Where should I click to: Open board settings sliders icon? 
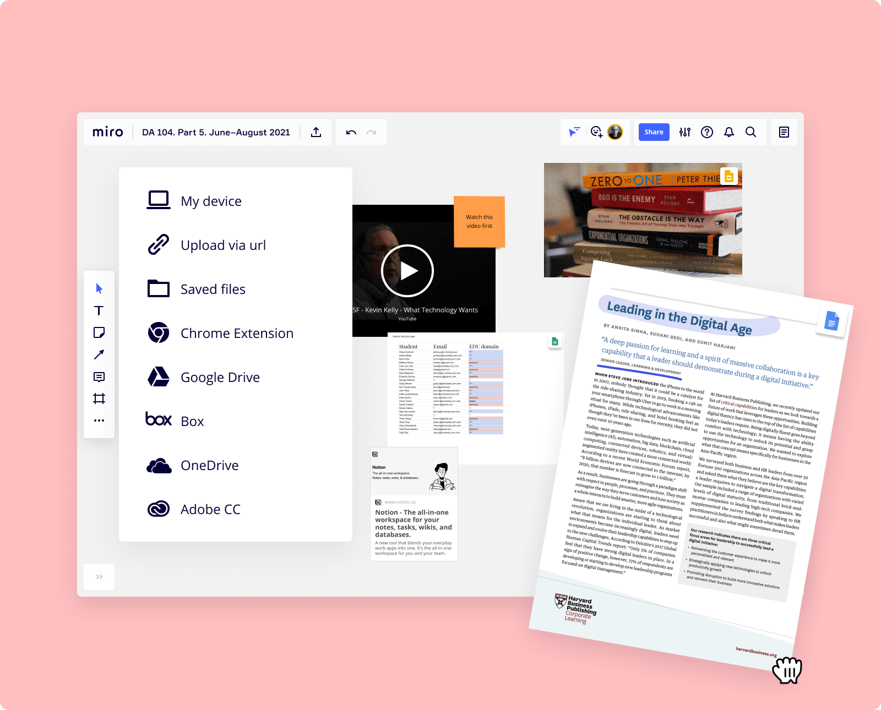[x=685, y=132]
